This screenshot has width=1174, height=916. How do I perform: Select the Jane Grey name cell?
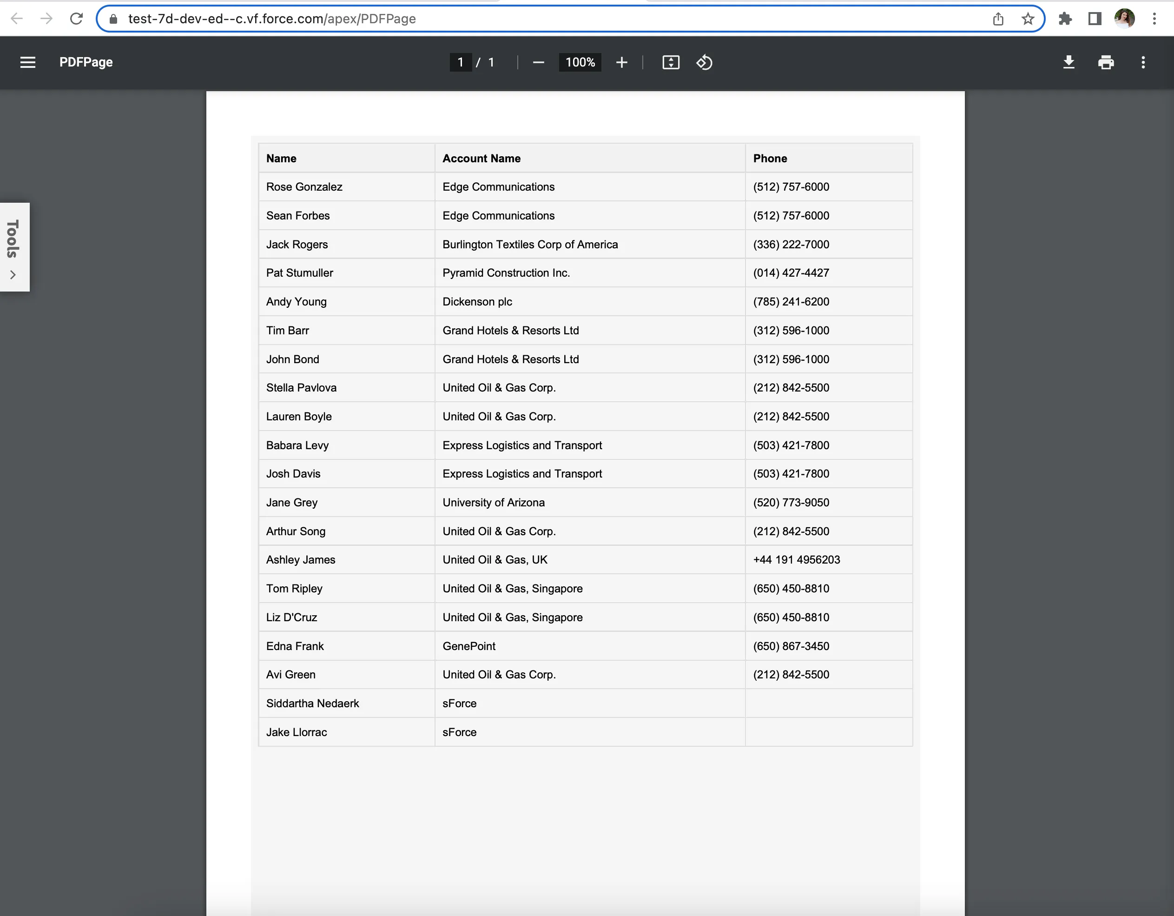point(347,502)
